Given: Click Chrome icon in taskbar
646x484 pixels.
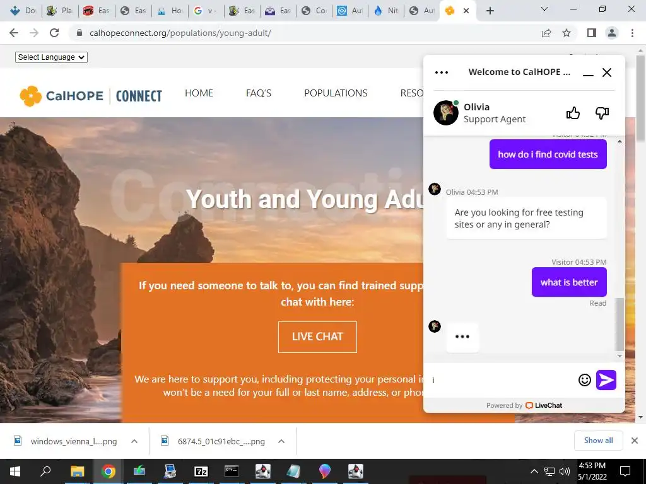Looking at the screenshot, I should (x=108, y=471).
